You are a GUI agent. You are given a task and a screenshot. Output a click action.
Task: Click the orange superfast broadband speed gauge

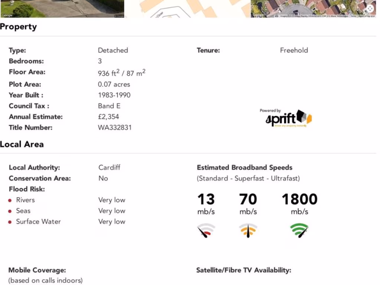(x=248, y=230)
